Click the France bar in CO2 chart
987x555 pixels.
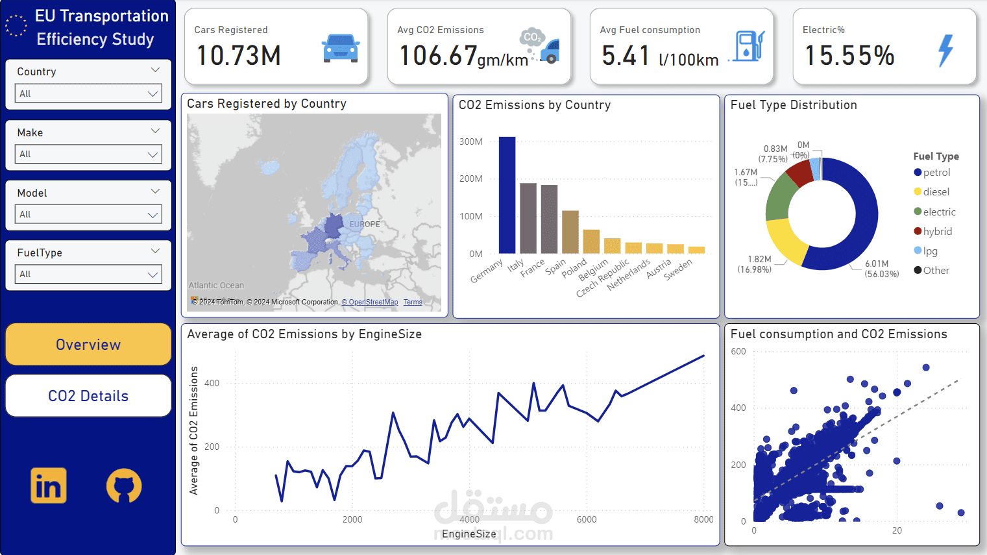point(549,219)
